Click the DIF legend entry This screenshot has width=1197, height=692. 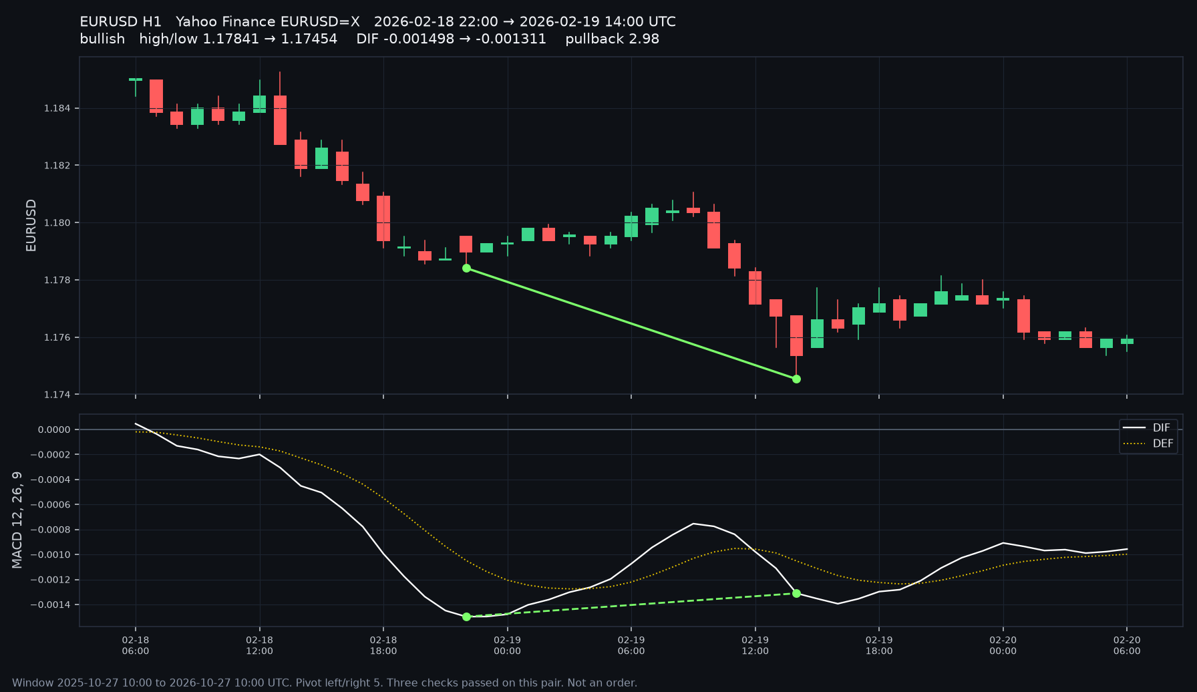[1147, 428]
